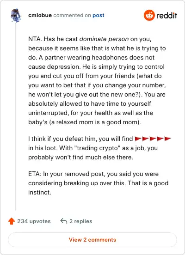
Task: Select the "234 upvotes" count label
Action: click(34, 221)
